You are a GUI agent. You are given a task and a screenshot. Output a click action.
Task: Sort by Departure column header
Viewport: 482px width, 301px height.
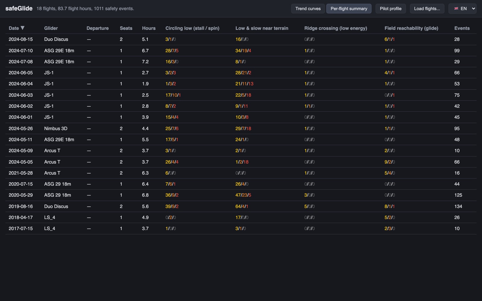tap(98, 28)
